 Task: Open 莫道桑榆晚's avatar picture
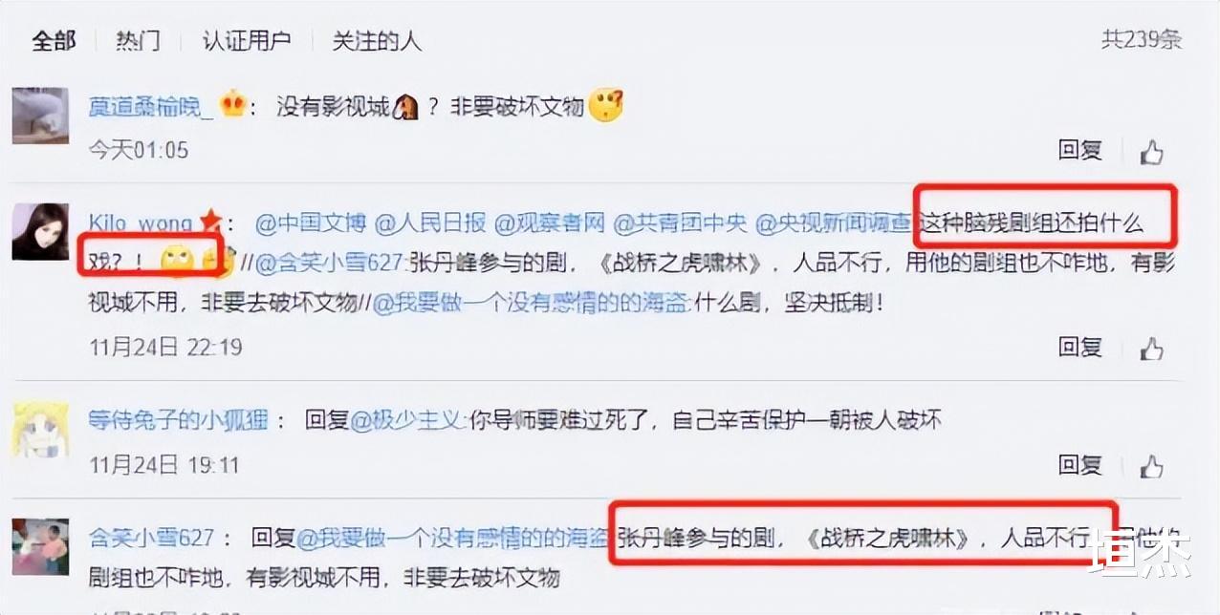click(x=40, y=116)
